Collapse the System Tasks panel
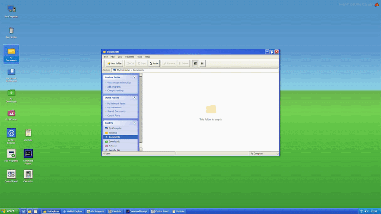This screenshot has height=214, width=381. (x=134, y=77)
